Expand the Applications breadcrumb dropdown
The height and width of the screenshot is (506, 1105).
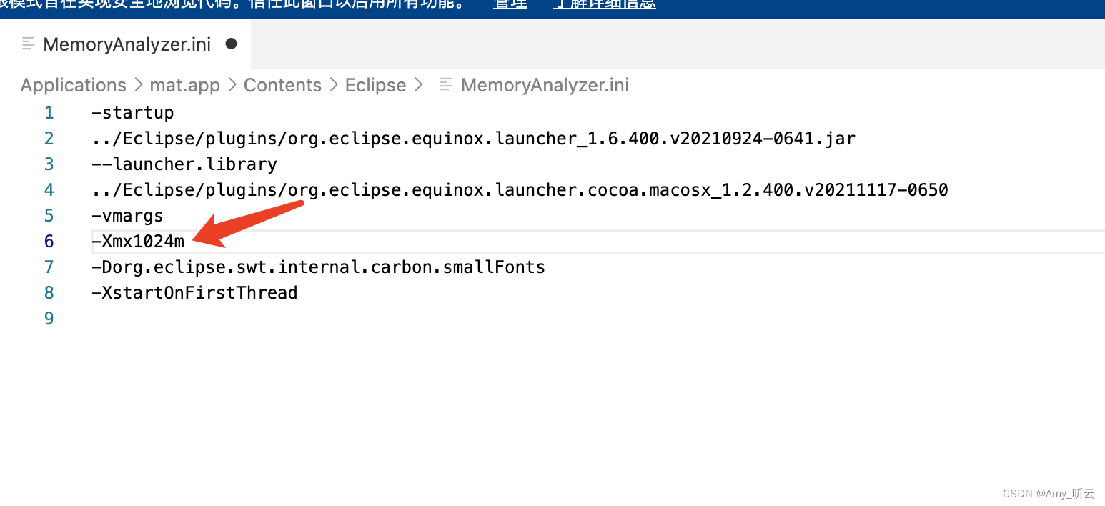point(73,84)
